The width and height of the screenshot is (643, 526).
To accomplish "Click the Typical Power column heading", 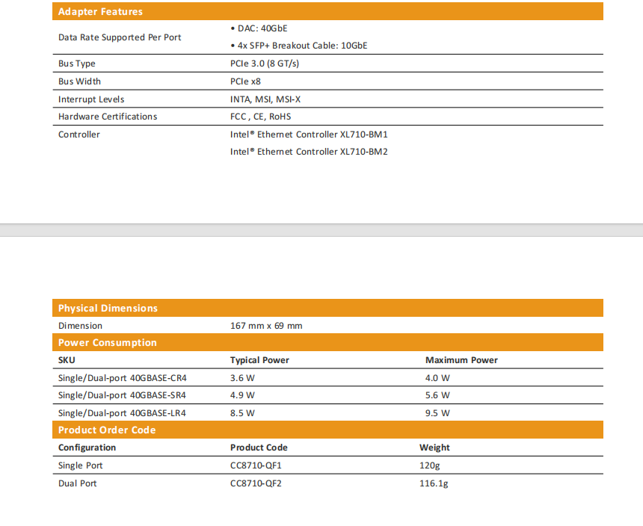I will [259, 360].
